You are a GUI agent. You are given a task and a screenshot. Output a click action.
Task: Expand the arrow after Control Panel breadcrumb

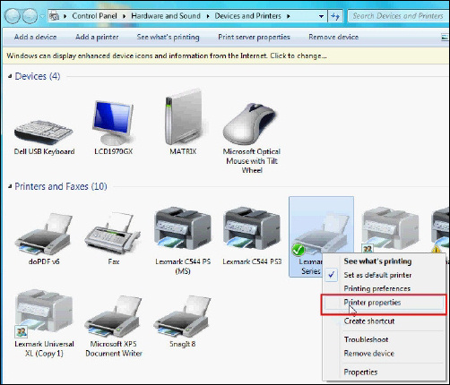coord(124,16)
